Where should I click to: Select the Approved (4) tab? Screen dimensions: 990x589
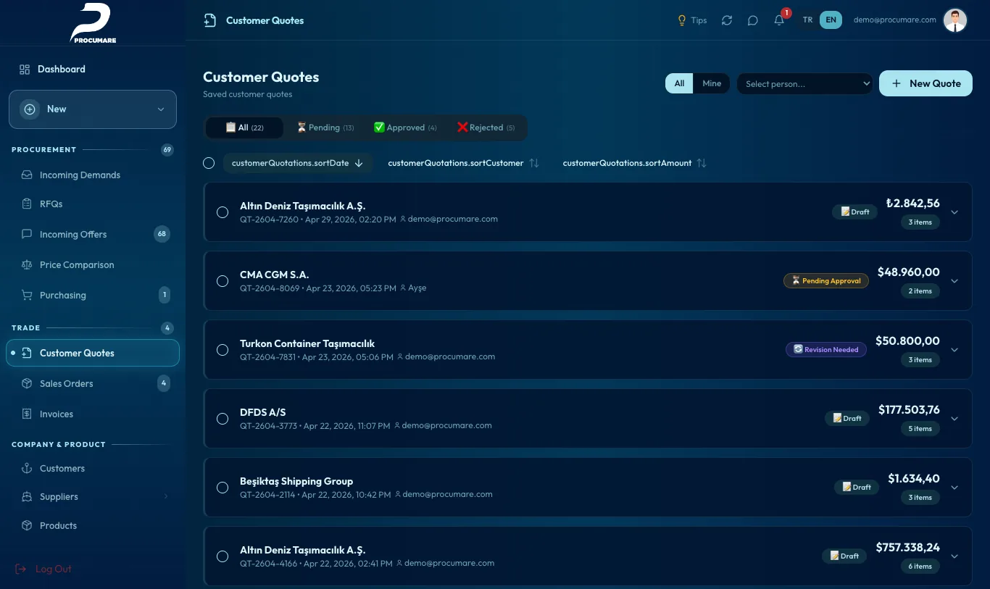pos(405,128)
